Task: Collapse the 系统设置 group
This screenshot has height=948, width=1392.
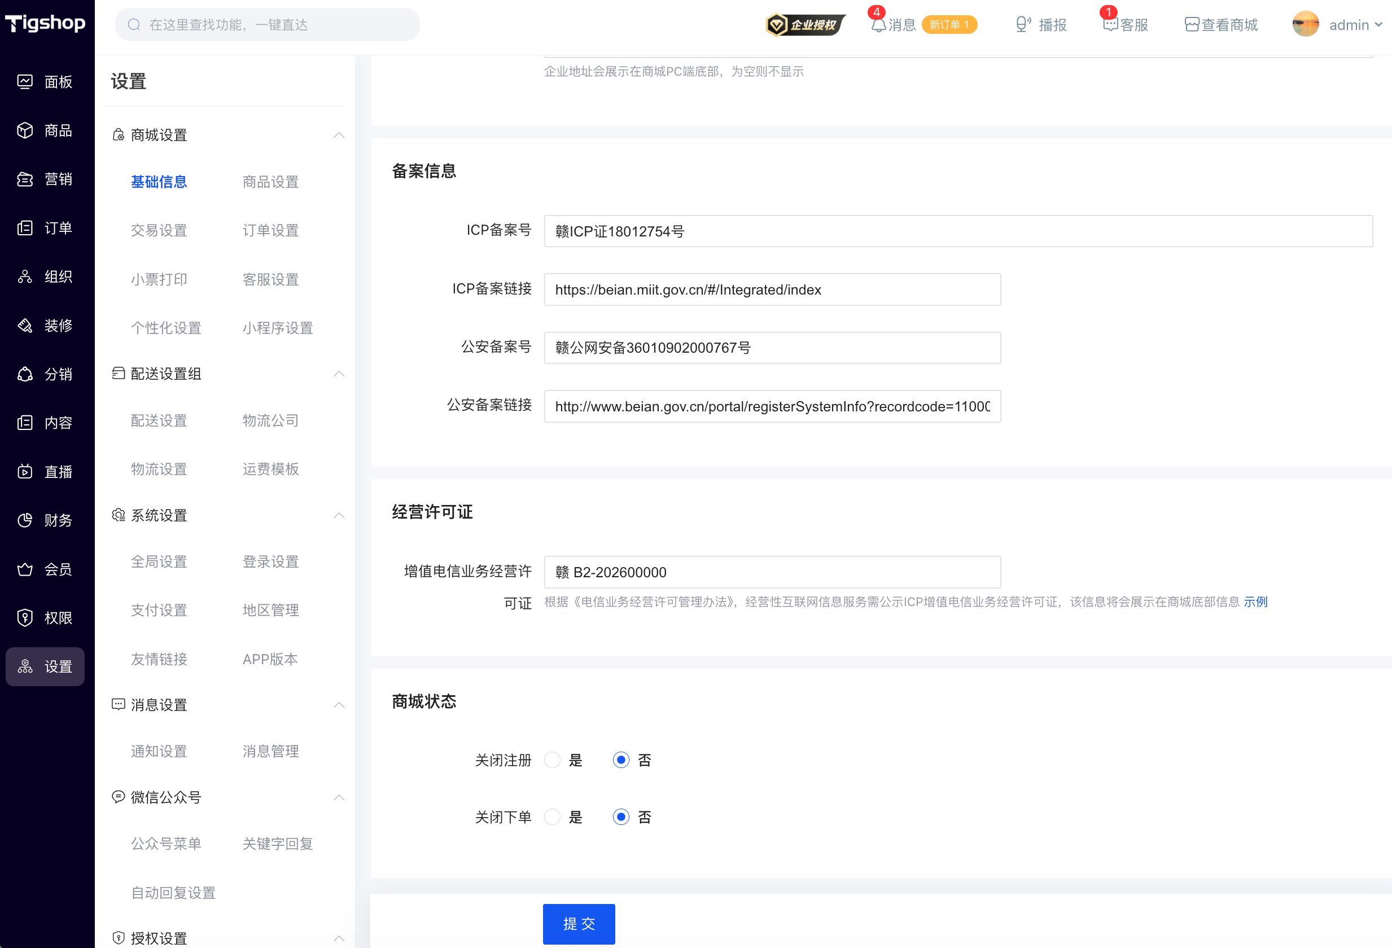Action: (x=339, y=515)
